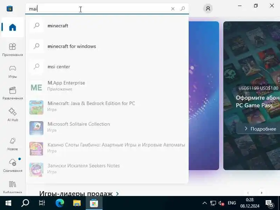
Task: Click the Seekers Notes thumbnail icon
Action: pos(36,170)
